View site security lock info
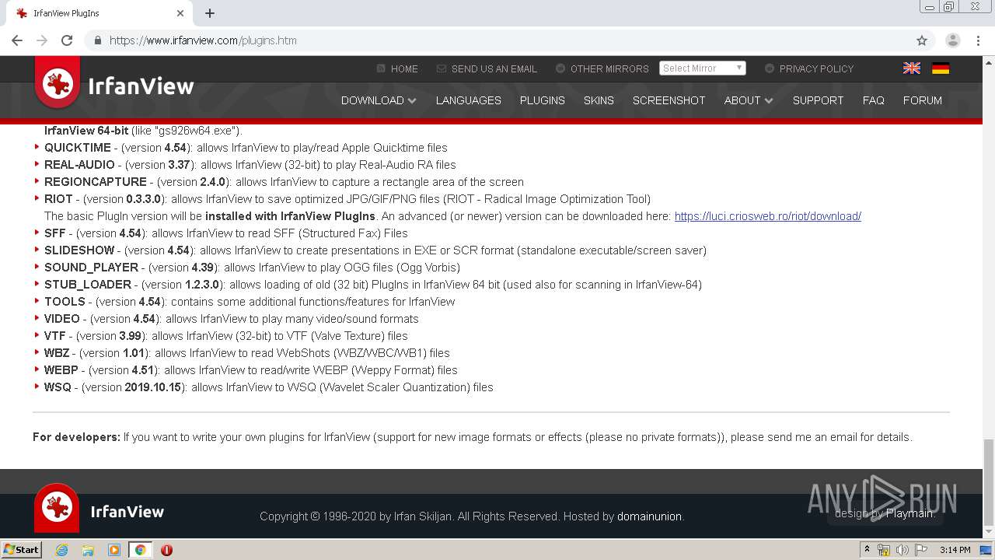This screenshot has height=560, width=995. coord(97,40)
